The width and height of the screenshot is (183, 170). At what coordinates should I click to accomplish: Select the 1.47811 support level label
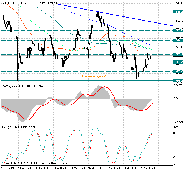(178, 80)
